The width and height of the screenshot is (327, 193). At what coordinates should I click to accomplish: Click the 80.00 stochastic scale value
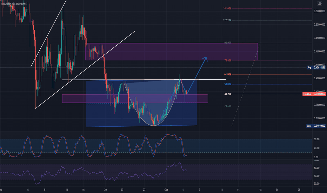316,139
